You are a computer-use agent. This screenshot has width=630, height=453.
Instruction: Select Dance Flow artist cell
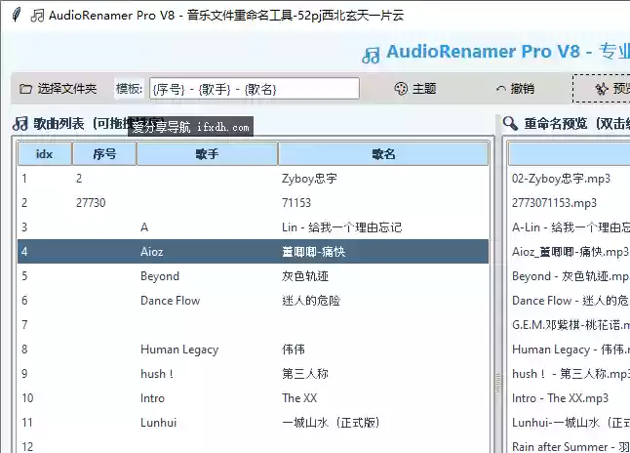[x=170, y=301]
